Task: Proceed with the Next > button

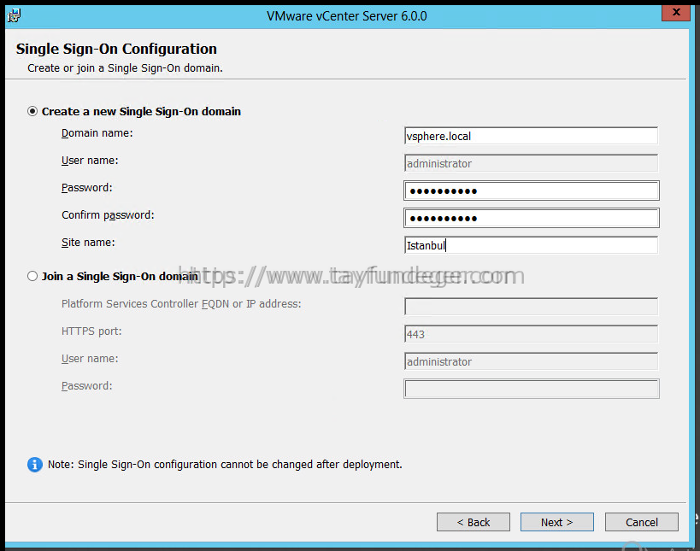Action: click(556, 522)
